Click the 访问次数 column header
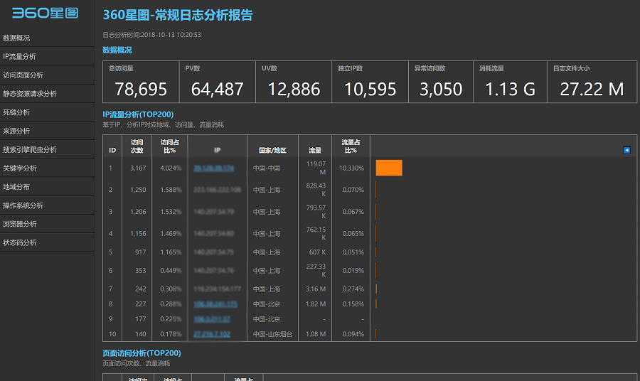The width and height of the screenshot is (640, 381). pos(137,146)
